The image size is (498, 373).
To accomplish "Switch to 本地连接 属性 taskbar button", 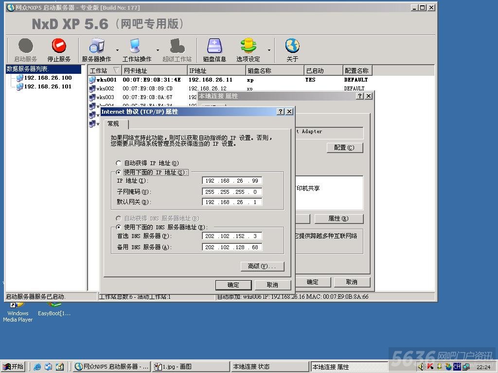I will pyautogui.click(x=349, y=367).
